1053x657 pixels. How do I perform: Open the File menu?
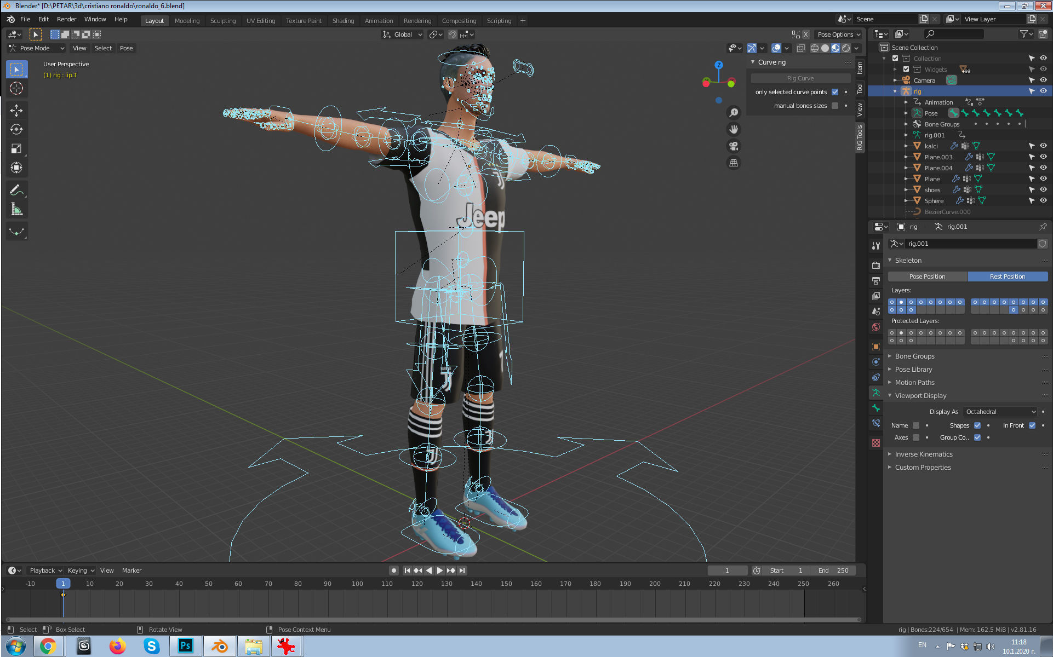25,19
